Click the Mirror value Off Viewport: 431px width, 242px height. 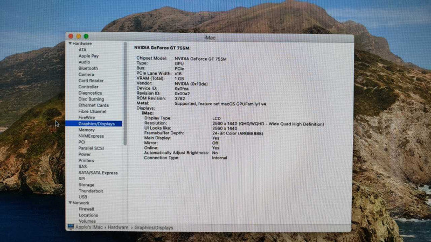tap(215, 143)
